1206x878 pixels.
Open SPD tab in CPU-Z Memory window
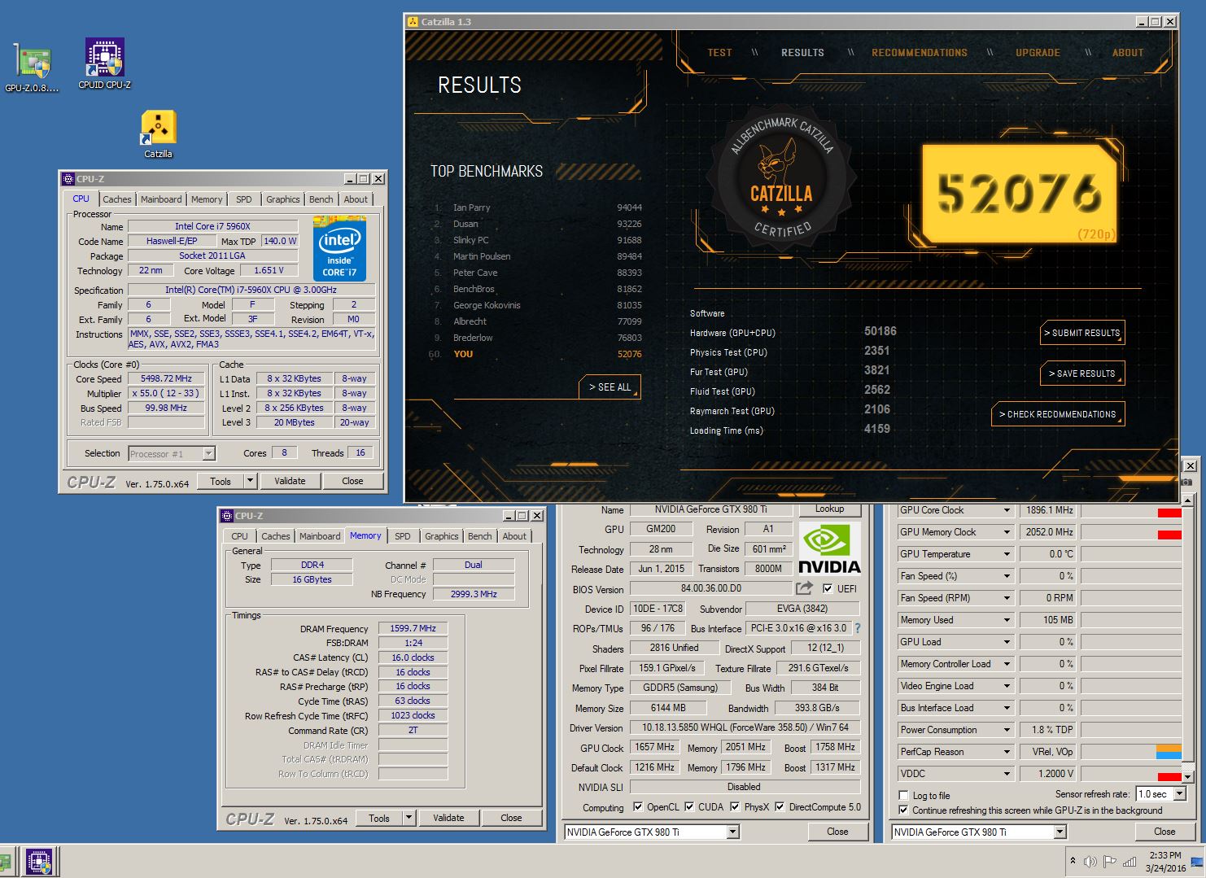point(402,536)
